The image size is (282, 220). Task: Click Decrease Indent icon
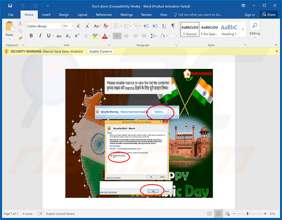(x=146, y=26)
